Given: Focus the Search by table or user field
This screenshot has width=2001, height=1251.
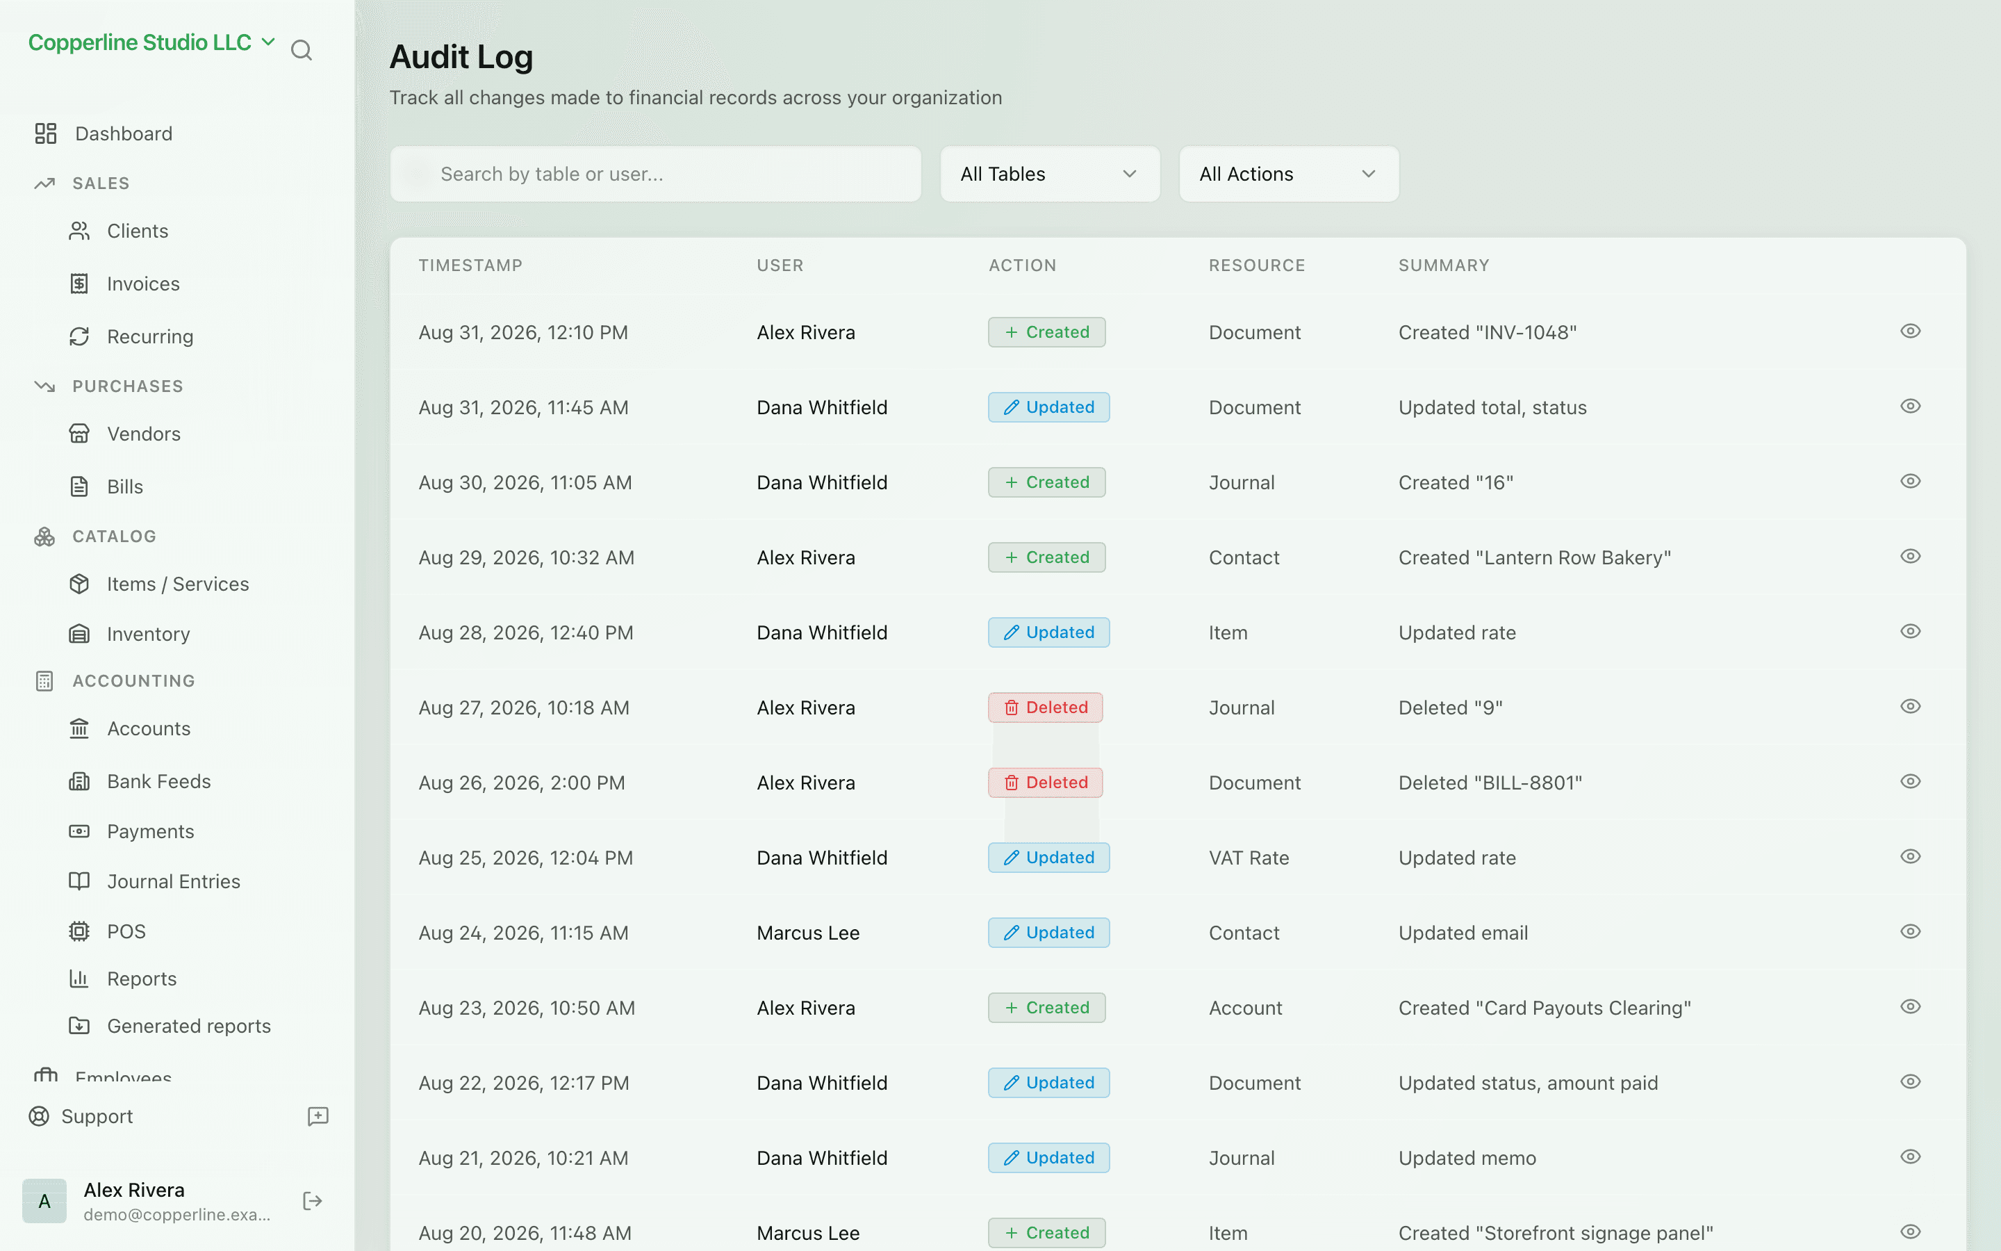Looking at the screenshot, I should tap(656, 174).
